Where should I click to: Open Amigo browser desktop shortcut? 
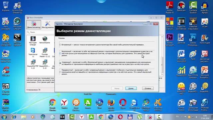[88, 104]
